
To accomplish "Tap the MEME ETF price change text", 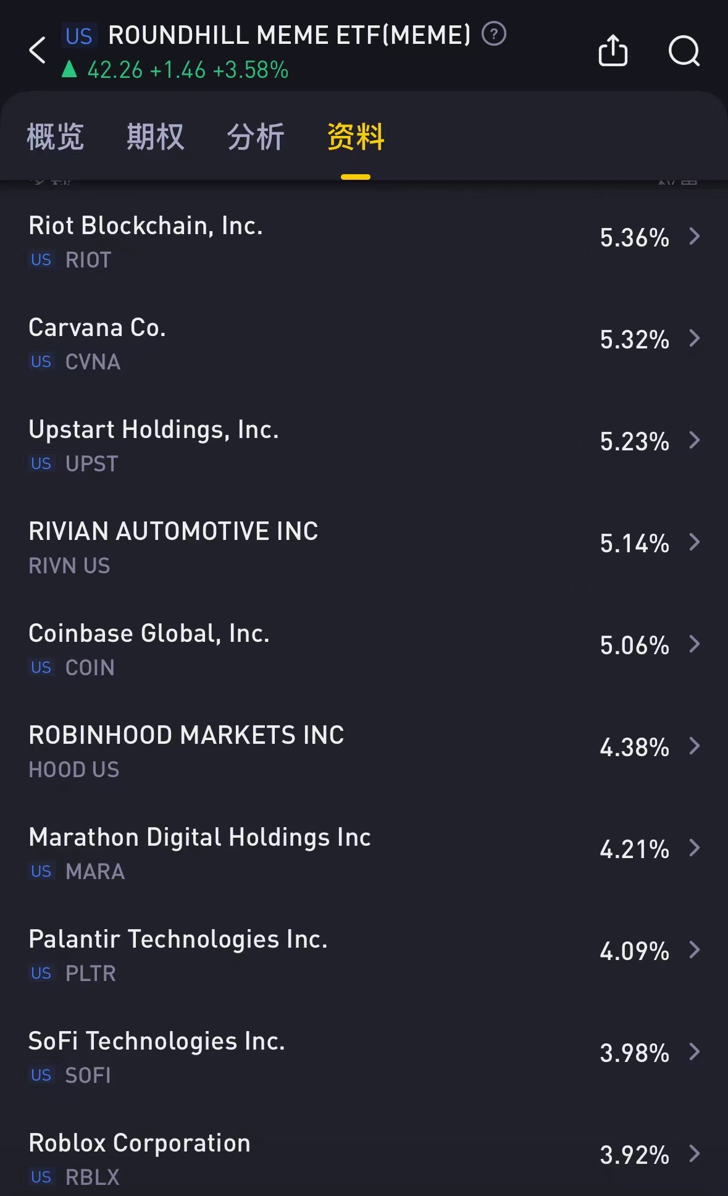I will point(188,70).
